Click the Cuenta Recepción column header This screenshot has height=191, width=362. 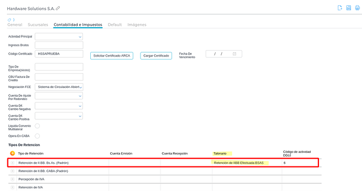coord(175,153)
